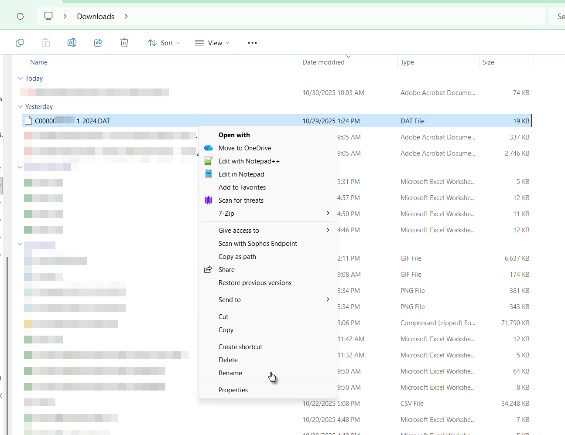Click the Share icon in the toolbar

[98, 43]
